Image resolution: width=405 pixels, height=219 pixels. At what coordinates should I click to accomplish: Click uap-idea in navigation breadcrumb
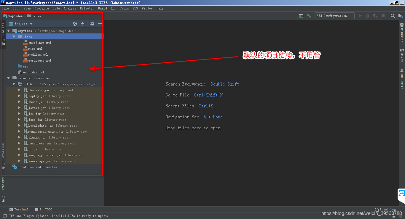click(13, 16)
